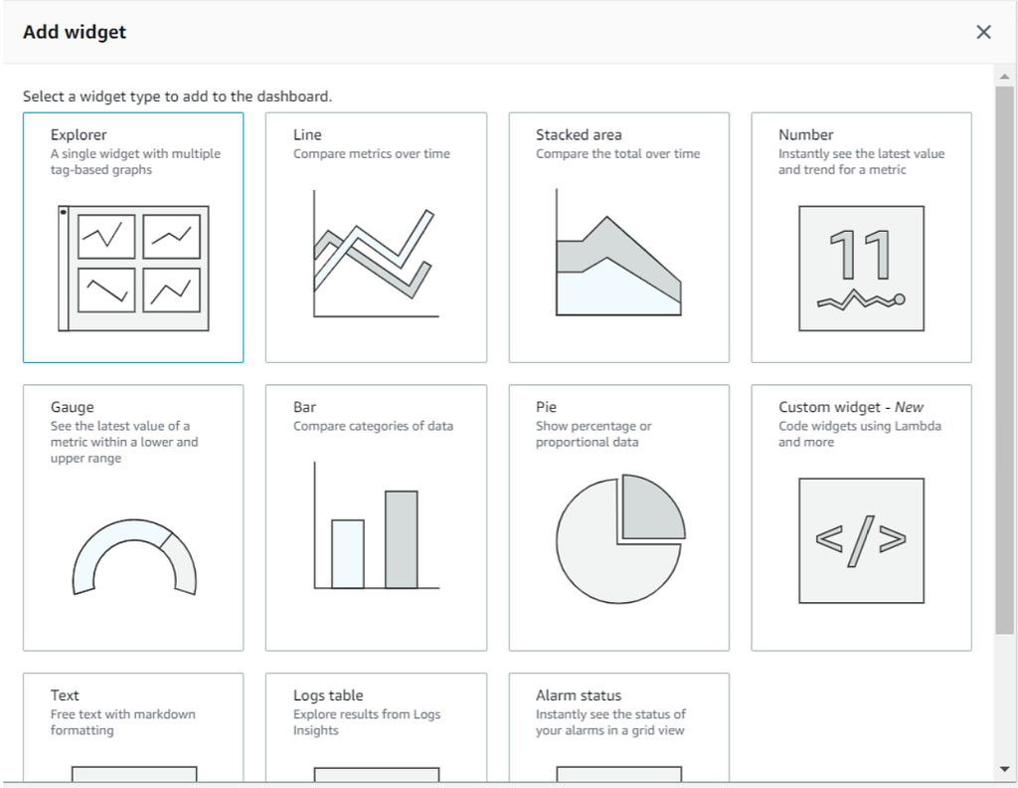Click the vertical scrollbar thumb
Screen dimensions: 1018x788
(x=1004, y=360)
